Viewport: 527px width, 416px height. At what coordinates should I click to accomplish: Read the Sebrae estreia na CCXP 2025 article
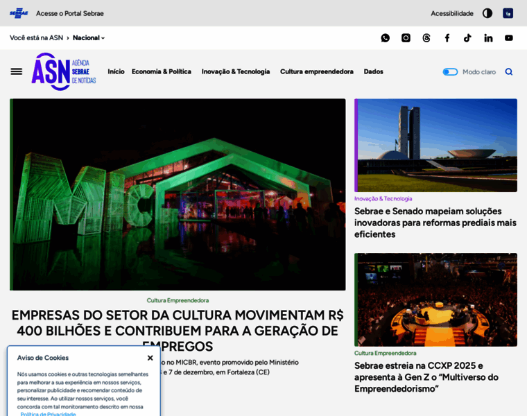coord(426,377)
